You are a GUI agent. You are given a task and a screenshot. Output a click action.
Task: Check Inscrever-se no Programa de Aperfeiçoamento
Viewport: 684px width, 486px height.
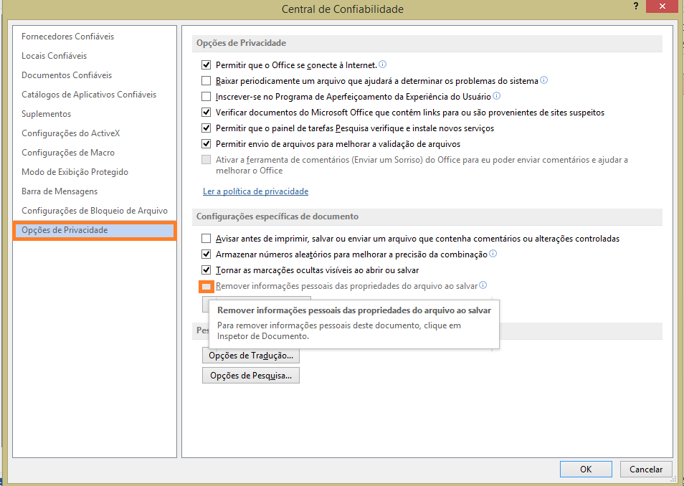[206, 97]
